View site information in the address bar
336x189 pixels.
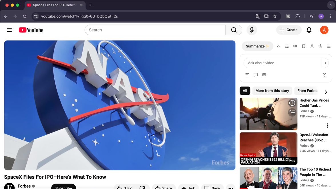[36, 16]
